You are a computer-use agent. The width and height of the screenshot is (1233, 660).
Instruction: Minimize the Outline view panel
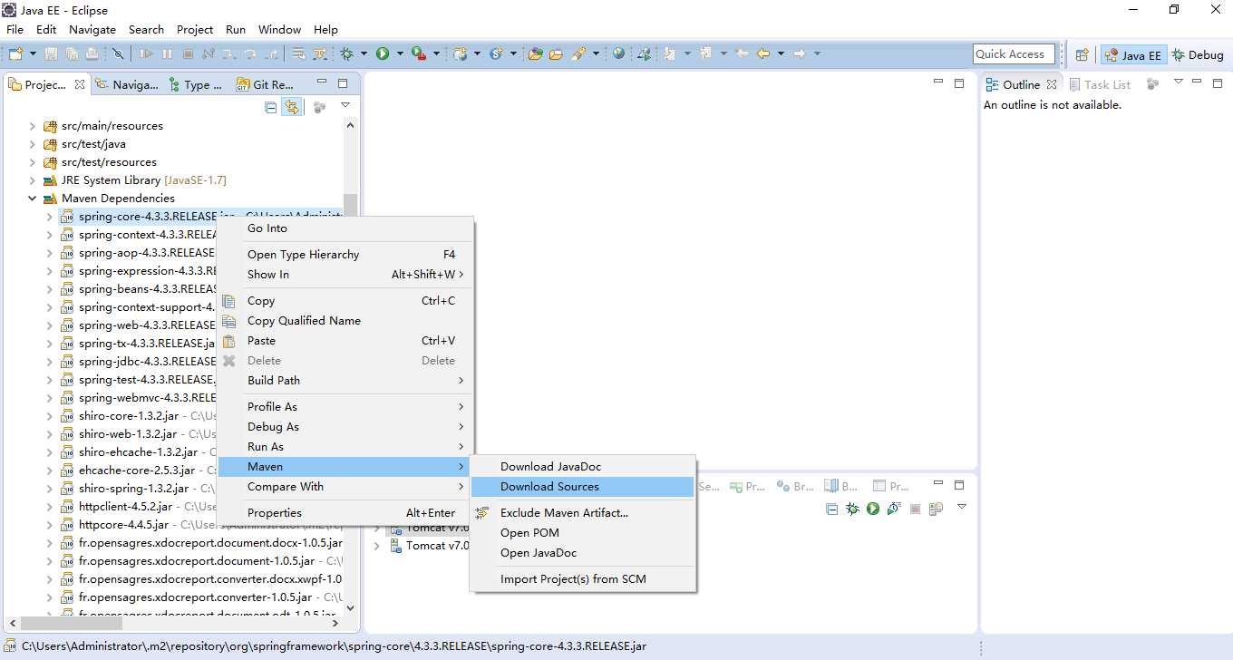tap(1196, 82)
